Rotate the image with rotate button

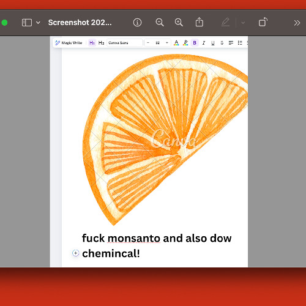[x=263, y=22]
